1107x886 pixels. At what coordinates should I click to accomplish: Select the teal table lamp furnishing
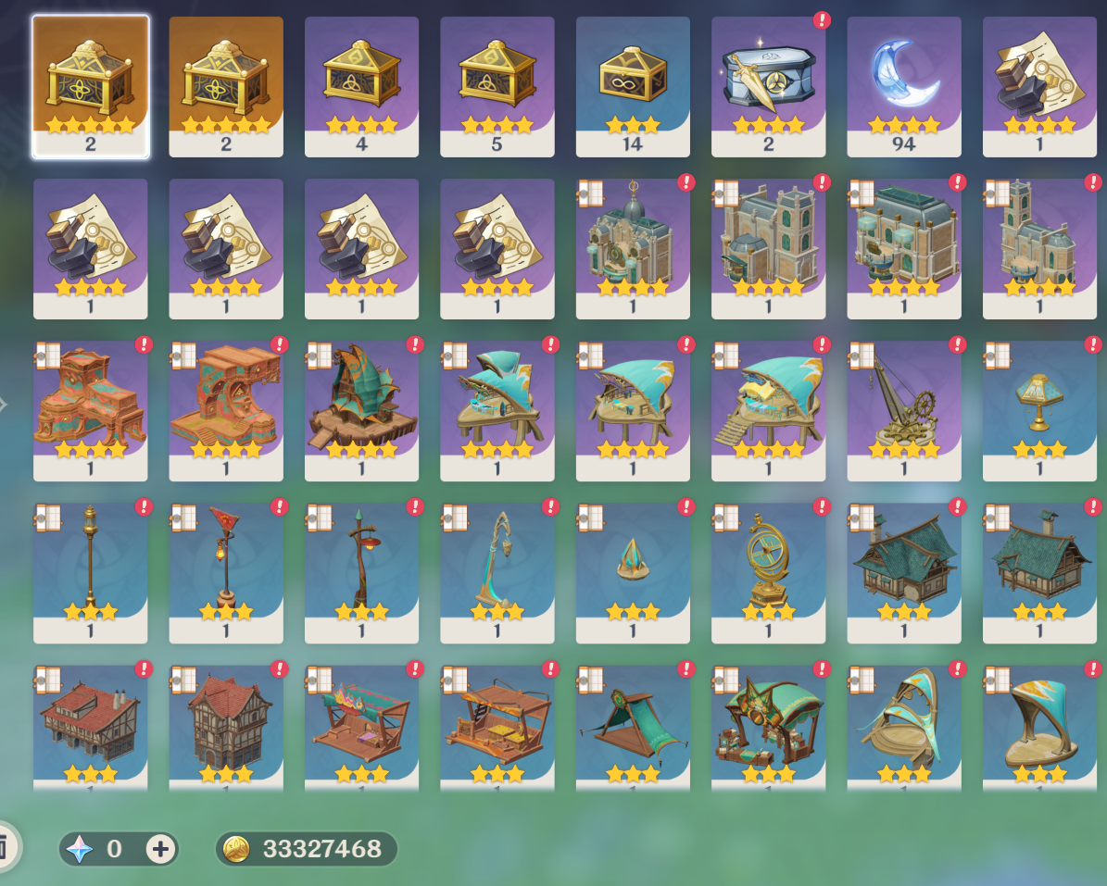coord(1039,411)
